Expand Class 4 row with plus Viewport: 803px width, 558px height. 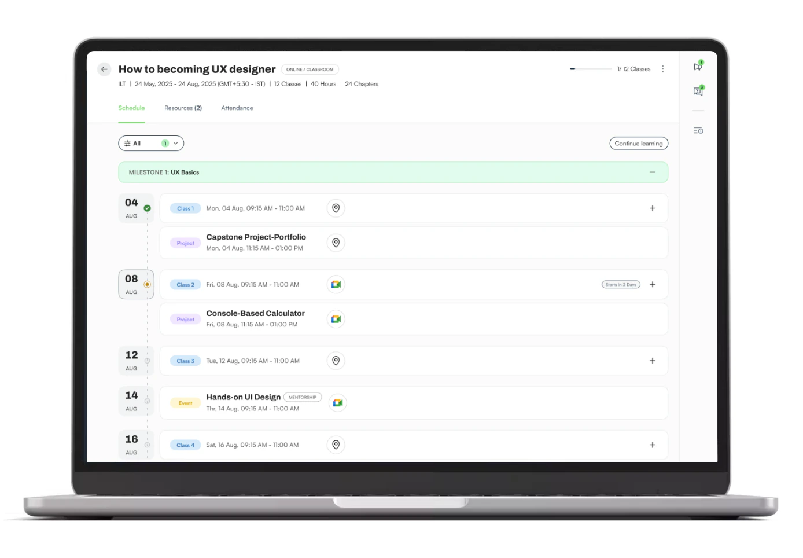click(x=653, y=445)
